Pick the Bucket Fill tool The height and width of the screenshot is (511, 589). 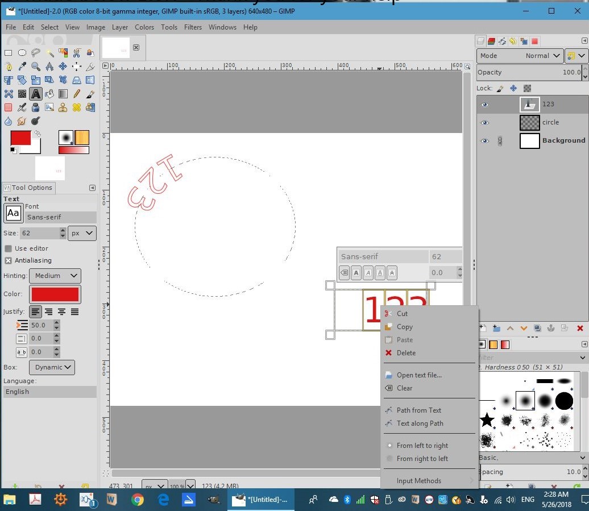(x=49, y=94)
